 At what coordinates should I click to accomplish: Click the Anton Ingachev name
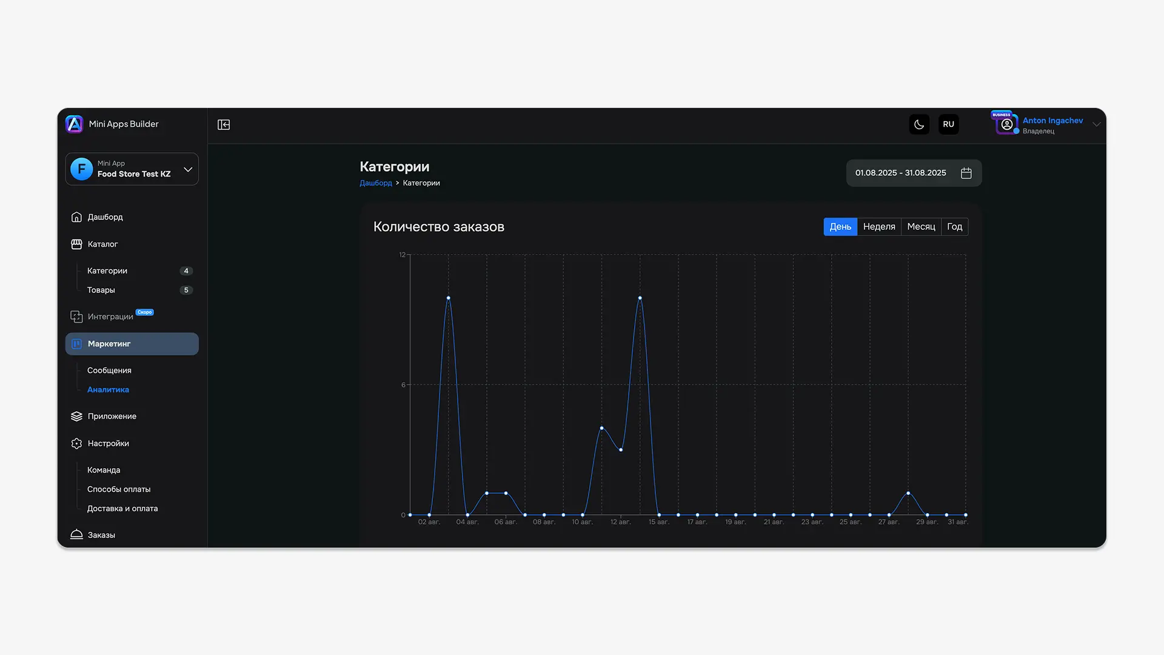1053,121
